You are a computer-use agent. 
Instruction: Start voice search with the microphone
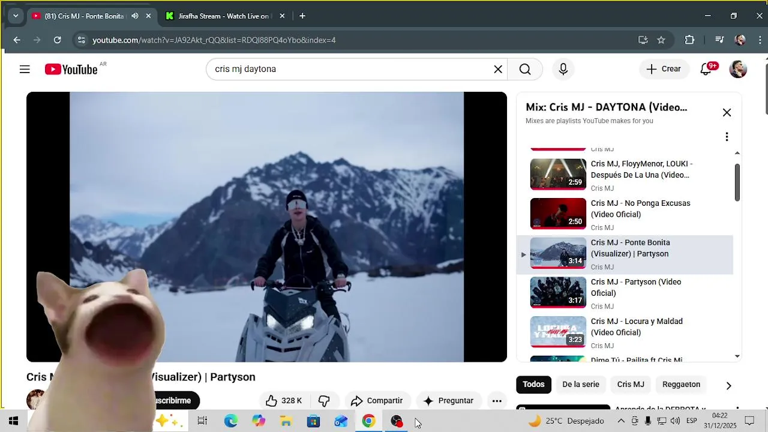click(x=563, y=69)
